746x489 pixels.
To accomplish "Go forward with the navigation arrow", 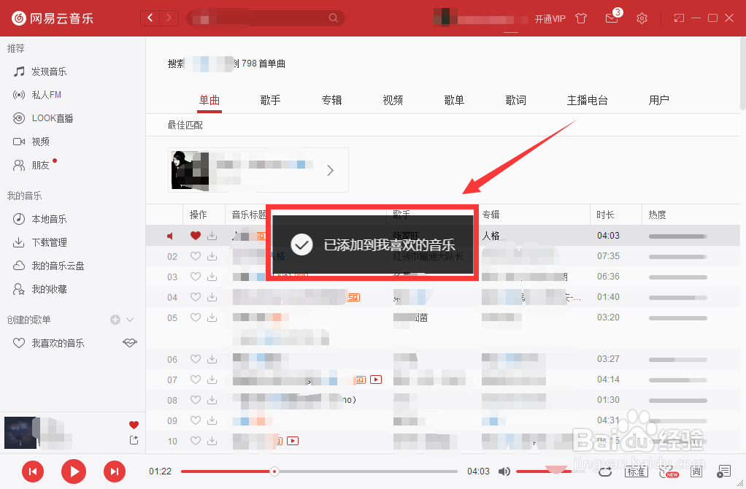I will pos(169,18).
